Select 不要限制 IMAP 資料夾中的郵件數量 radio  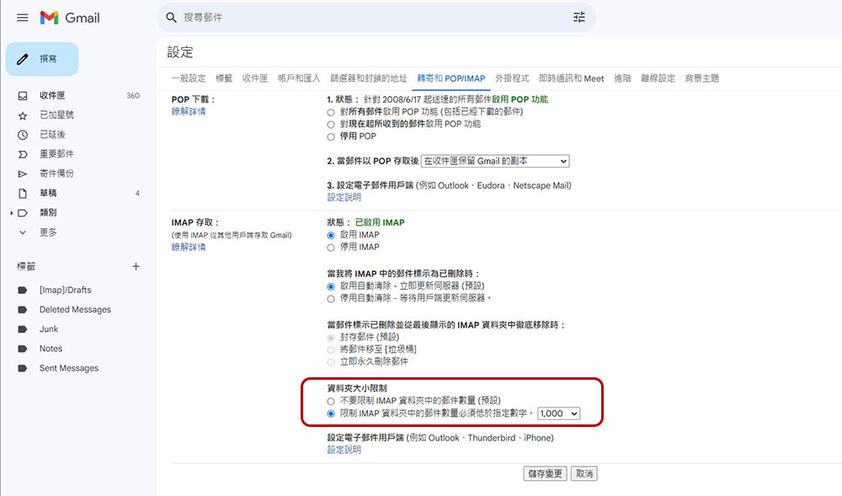(x=331, y=401)
